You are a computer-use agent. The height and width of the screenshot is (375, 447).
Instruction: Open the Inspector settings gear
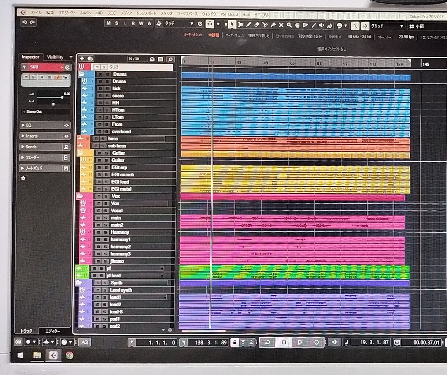pos(23,178)
